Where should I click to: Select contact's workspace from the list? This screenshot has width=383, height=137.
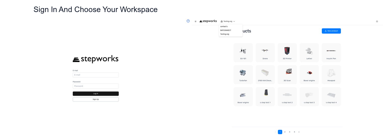231,26
